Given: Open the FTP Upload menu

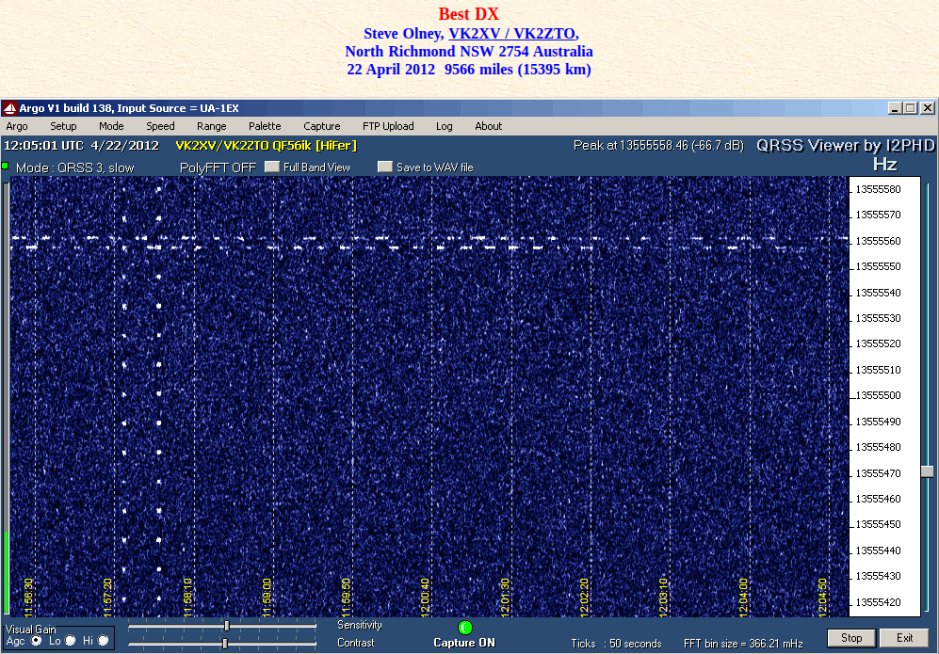Looking at the screenshot, I should (x=388, y=126).
